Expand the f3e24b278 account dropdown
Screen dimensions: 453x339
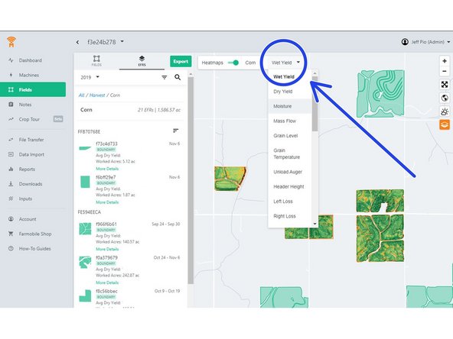tap(106, 42)
